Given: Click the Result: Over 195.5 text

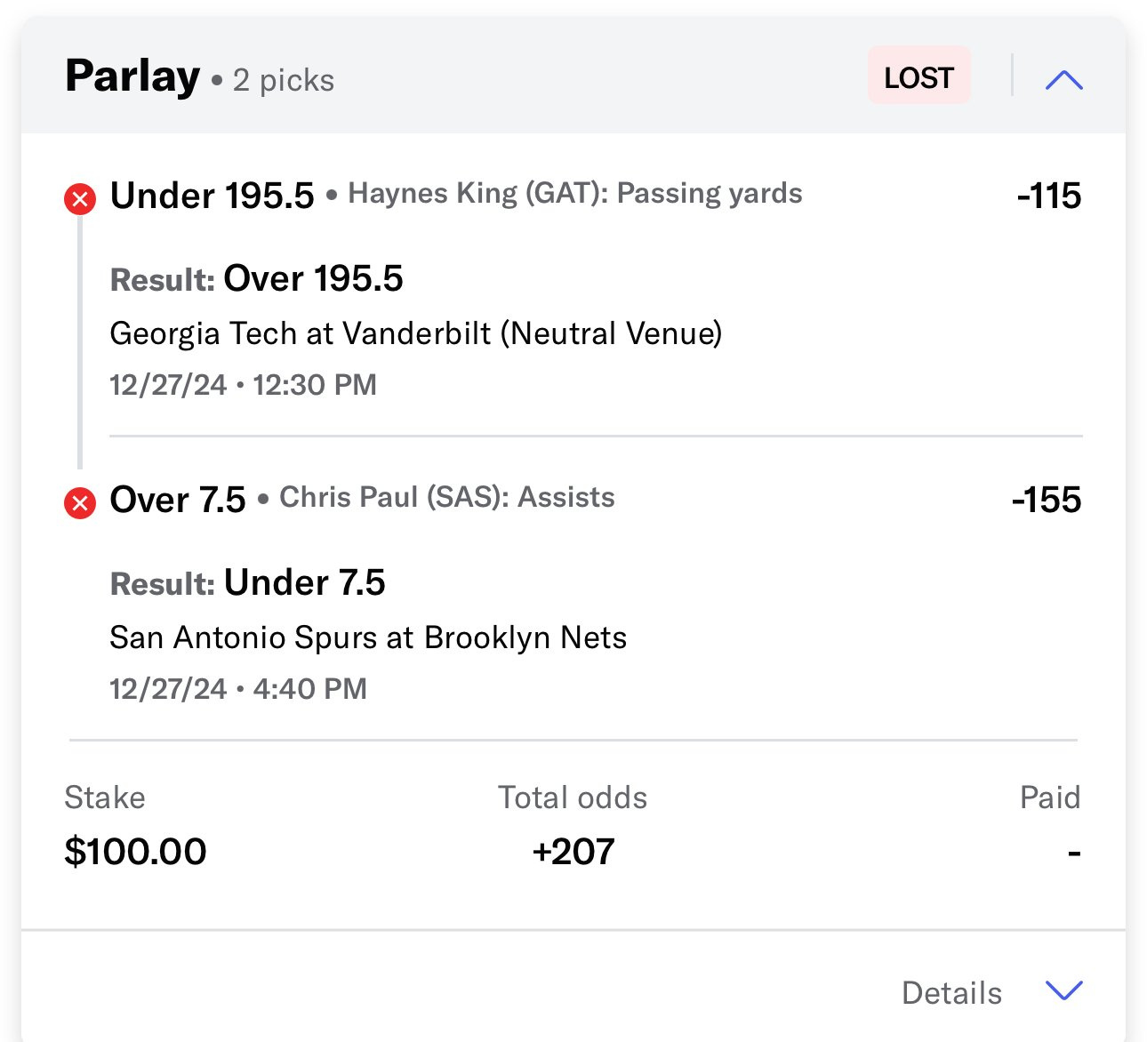Looking at the screenshot, I should pyautogui.click(x=256, y=278).
